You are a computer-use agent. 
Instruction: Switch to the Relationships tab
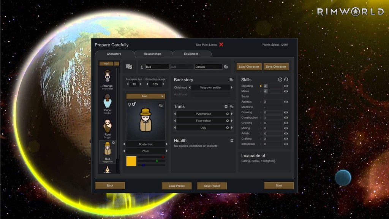[x=153, y=54]
